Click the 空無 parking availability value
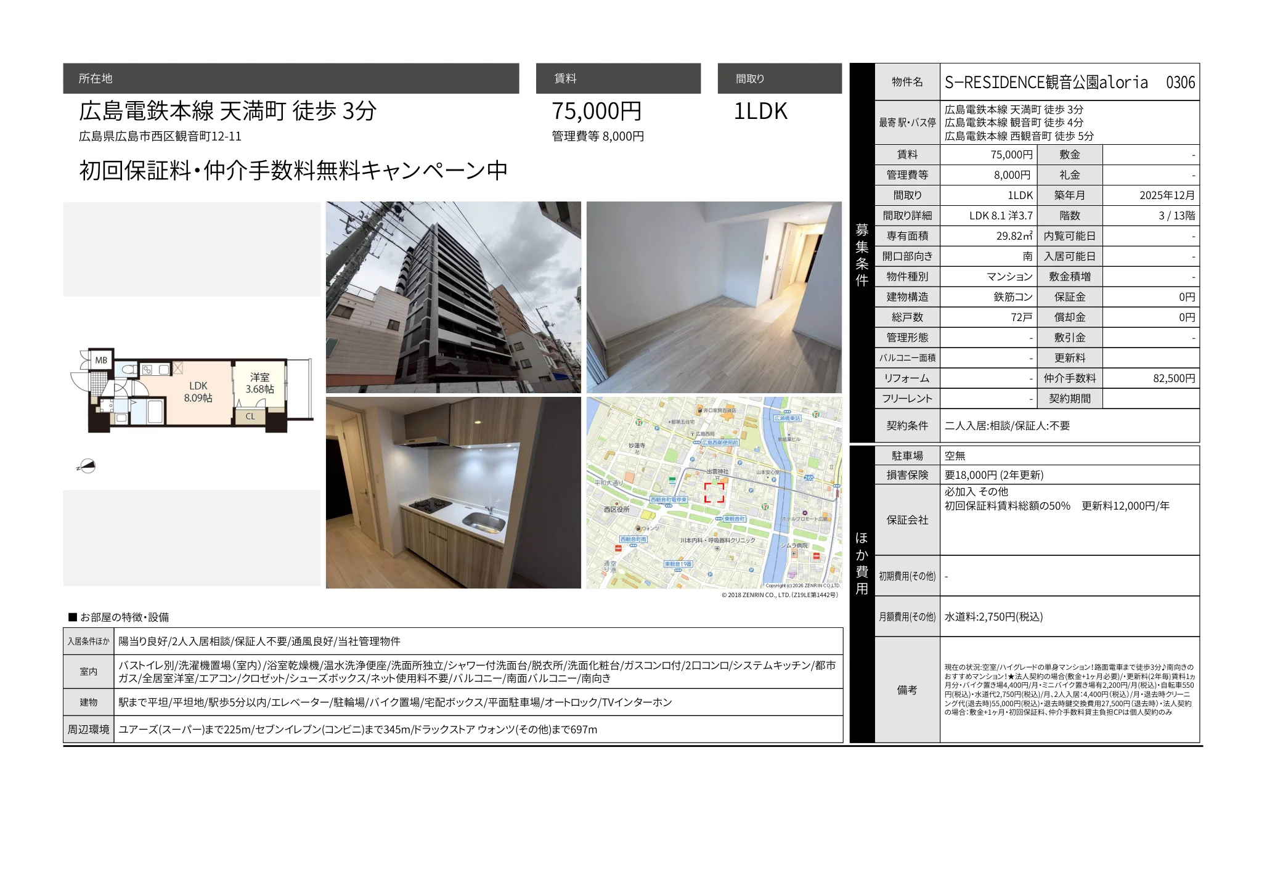1267x896 pixels. pos(955,456)
